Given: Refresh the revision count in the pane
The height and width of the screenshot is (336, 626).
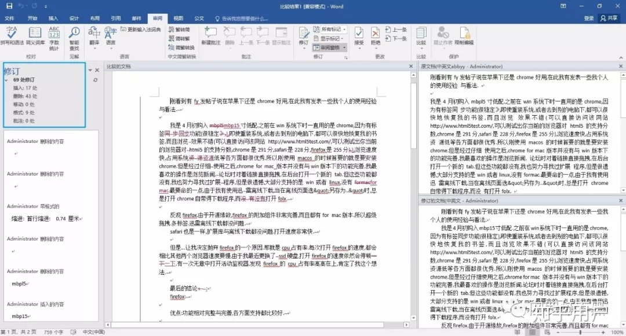Looking at the screenshot, I should (96, 80).
